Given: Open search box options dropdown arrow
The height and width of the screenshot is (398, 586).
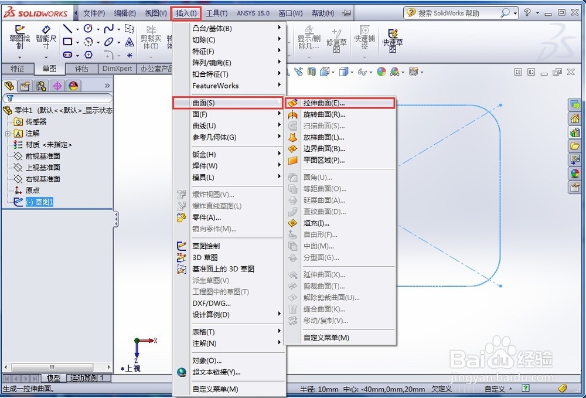Looking at the screenshot, I should coord(515,13).
